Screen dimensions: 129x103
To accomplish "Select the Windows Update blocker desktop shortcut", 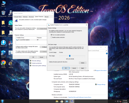I will pos(11,44).
